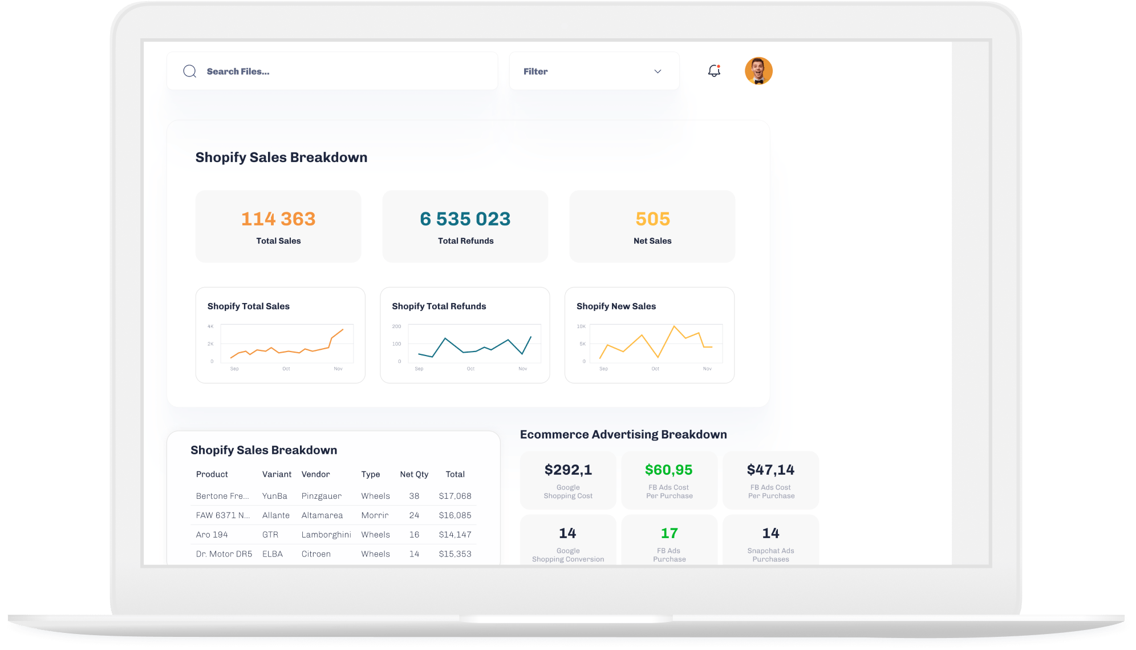Image resolution: width=1136 pixels, height=650 pixels.
Task: Click the Morrir type cell
Action: [x=375, y=515]
